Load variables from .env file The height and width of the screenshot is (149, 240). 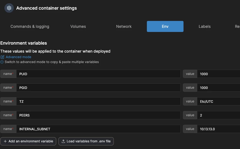pos(86,141)
